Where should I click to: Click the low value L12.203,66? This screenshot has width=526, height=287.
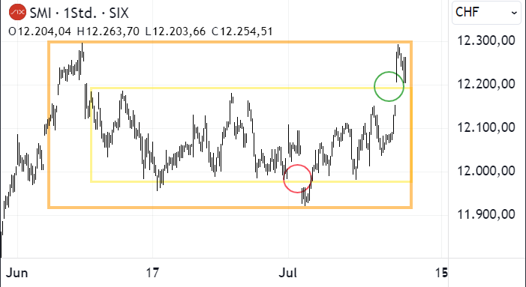[x=175, y=31]
